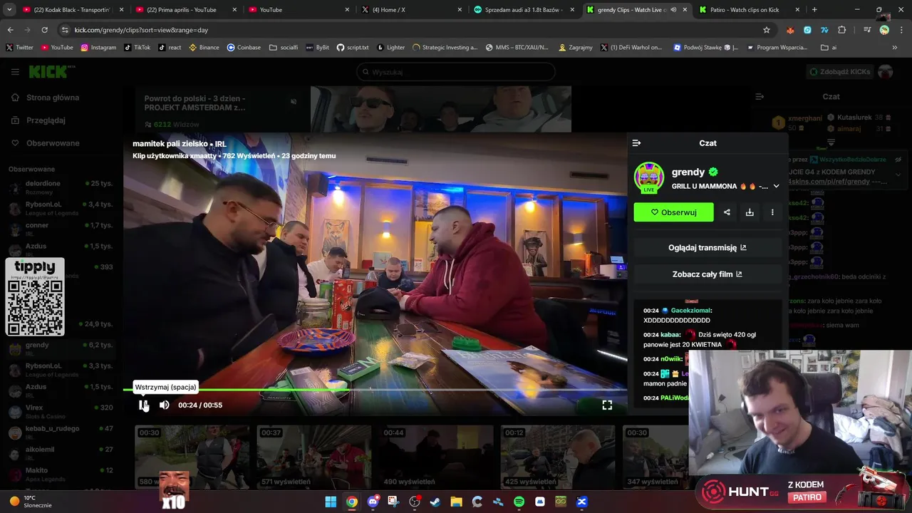Image resolution: width=912 pixels, height=513 pixels.
Task: Open the media controls music-note icon
Action: click(x=867, y=30)
